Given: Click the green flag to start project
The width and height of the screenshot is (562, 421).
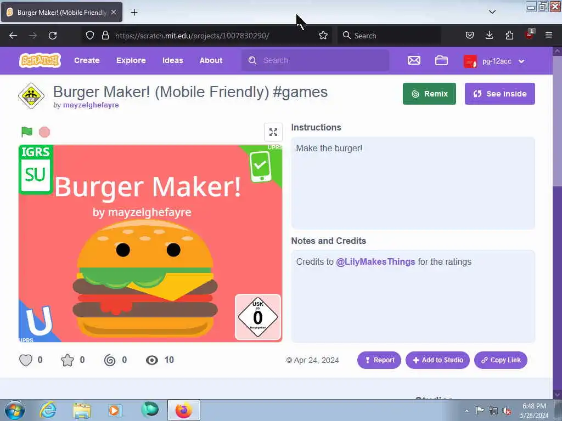Looking at the screenshot, I should pyautogui.click(x=27, y=132).
